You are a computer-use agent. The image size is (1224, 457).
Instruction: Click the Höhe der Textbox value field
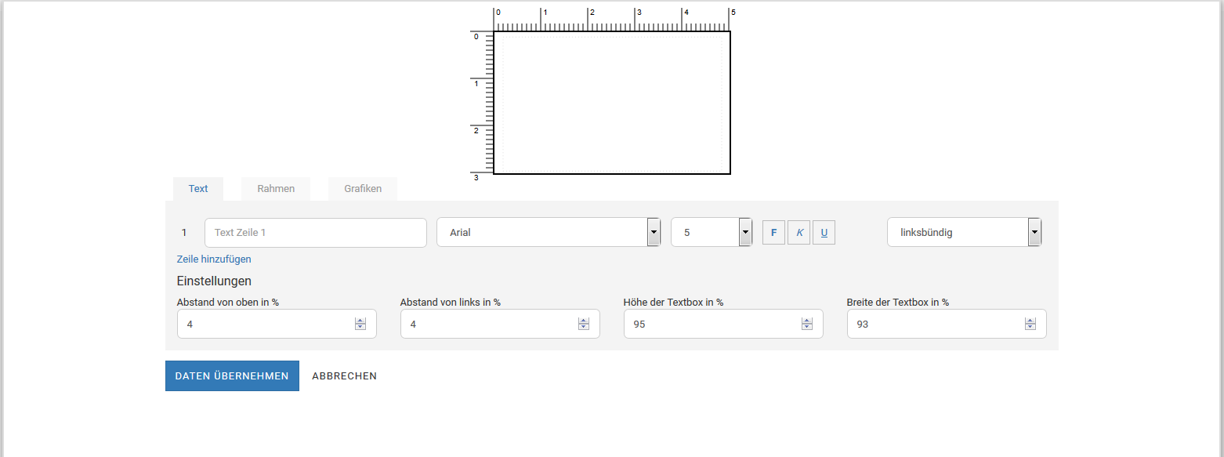click(723, 324)
